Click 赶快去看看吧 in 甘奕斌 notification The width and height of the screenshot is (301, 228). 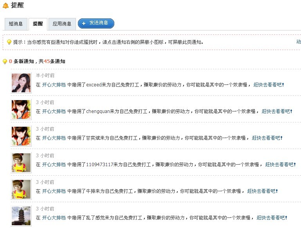tap(267, 138)
